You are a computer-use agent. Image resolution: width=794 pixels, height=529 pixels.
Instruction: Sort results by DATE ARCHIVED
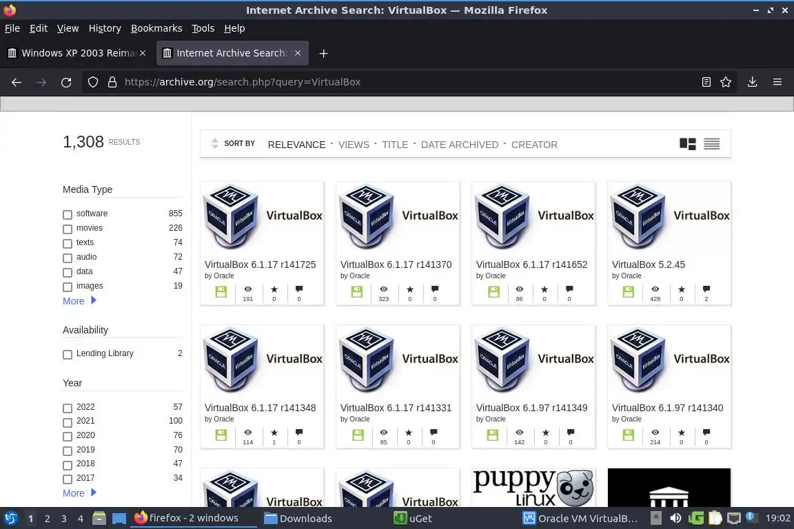tap(460, 145)
